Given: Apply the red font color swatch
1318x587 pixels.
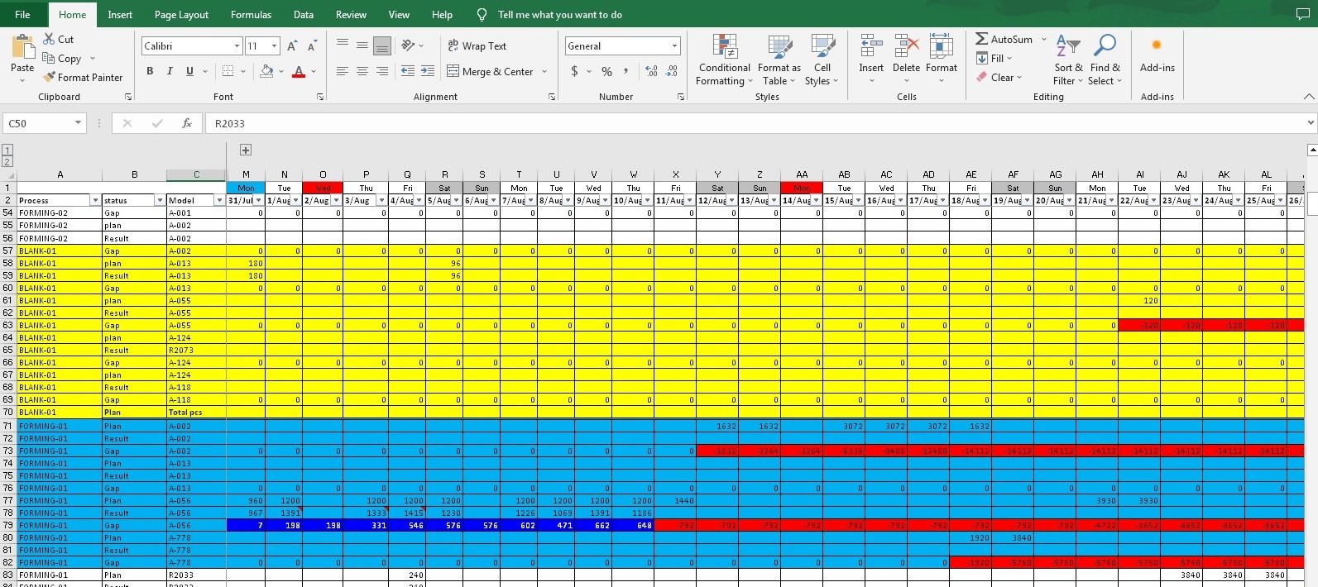Looking at the screenshot, I should tap(299, 72).
